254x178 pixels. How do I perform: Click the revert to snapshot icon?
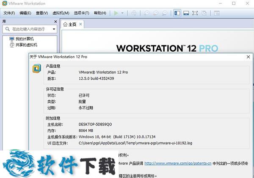pyautogui.click(x=156, y=13)
